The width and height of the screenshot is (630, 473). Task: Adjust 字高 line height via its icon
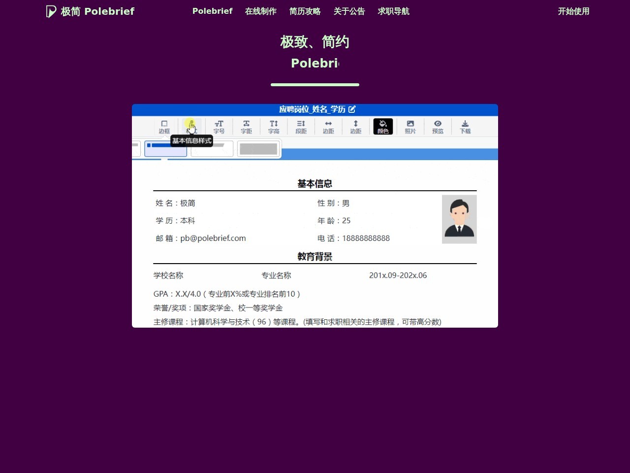pyautogui.click(x=274, y=127)
